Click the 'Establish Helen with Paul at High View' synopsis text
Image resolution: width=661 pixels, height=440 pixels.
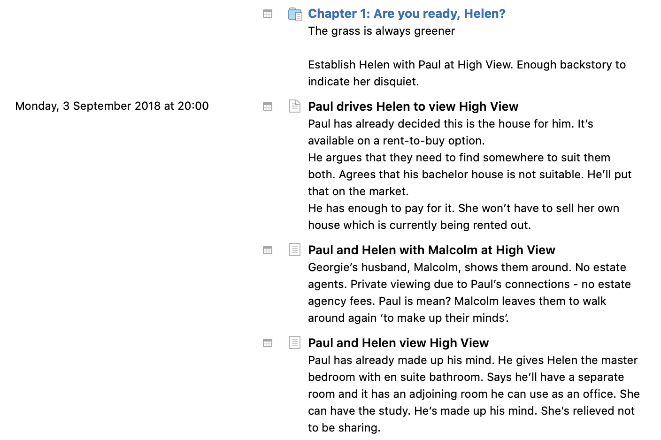(467, 73)
